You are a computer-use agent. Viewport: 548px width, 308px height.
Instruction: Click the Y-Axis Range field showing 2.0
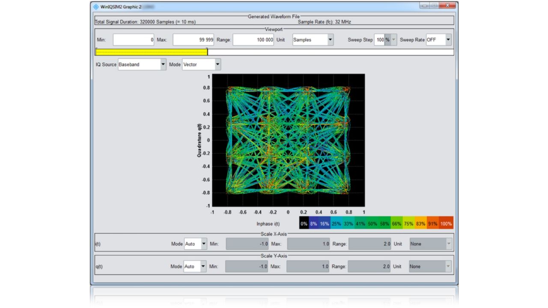[369, 266]
